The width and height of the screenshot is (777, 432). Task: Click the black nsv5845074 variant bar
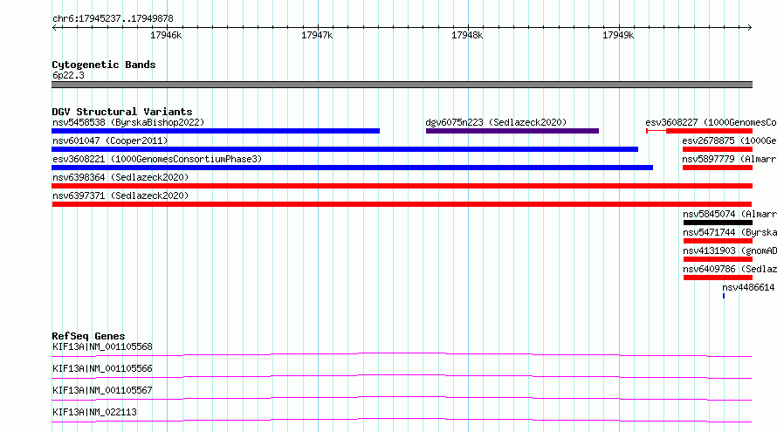[x=718, y=223]
